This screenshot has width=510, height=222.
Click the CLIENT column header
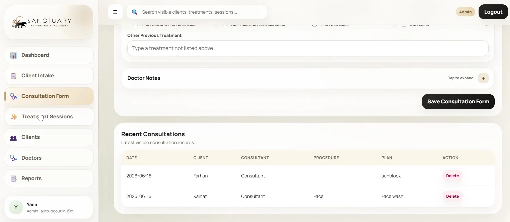201,158
